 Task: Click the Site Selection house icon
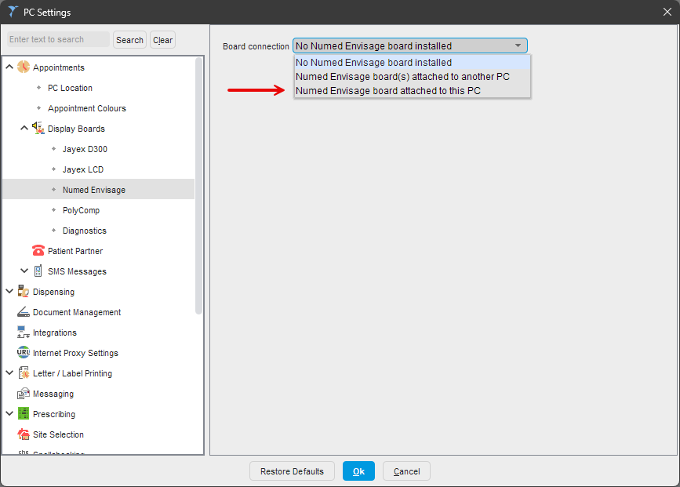(24, 434)
